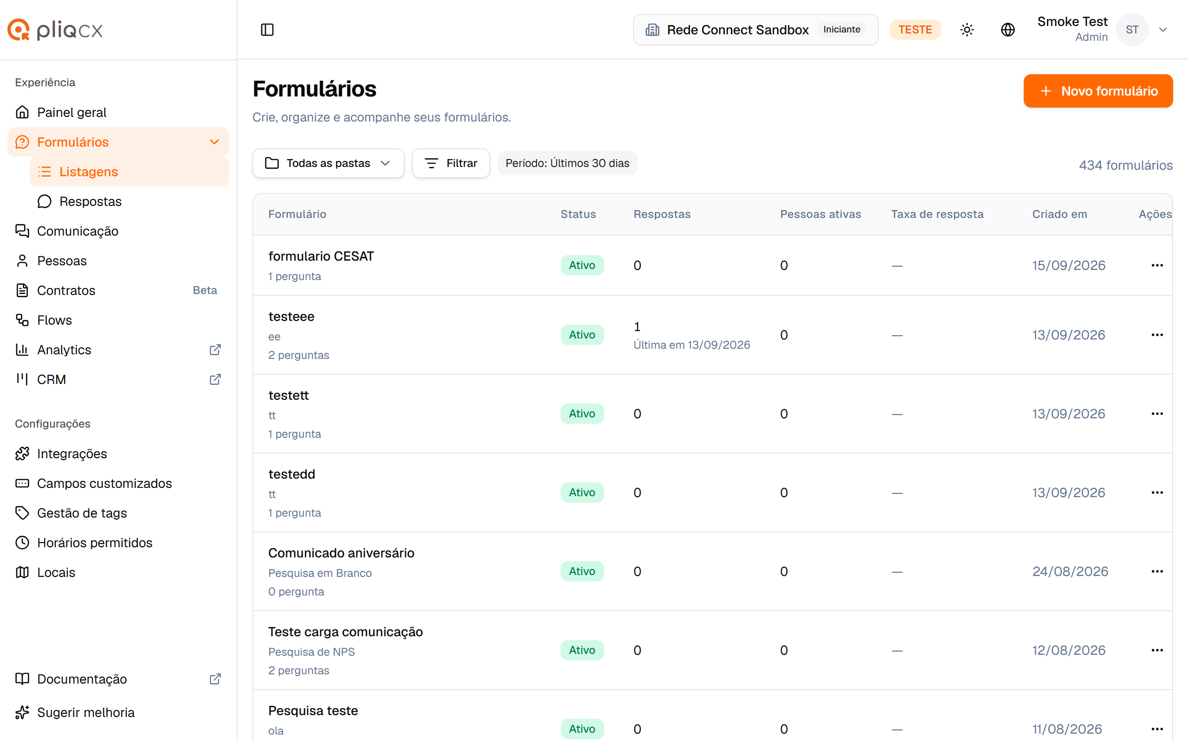Click the Filtrar button
The image size is (1188, 742).
point(451,163)
